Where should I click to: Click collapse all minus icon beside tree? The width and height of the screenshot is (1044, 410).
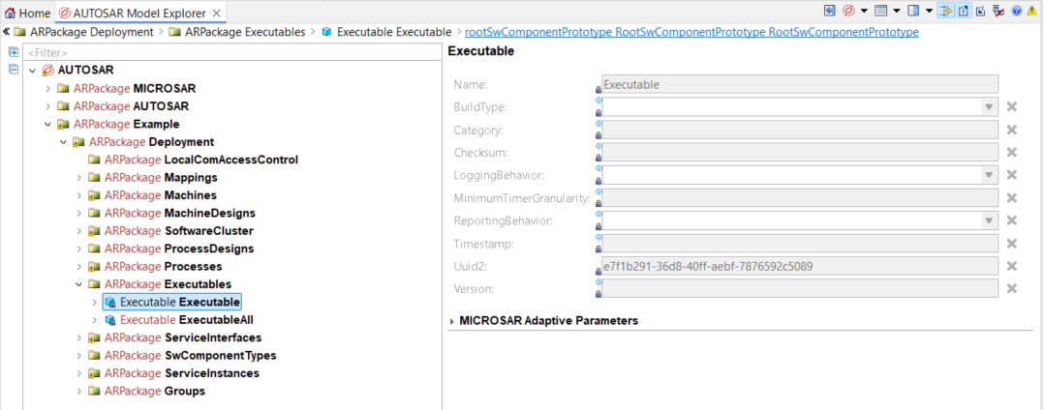pyautogui.click(x=14, y=69)
